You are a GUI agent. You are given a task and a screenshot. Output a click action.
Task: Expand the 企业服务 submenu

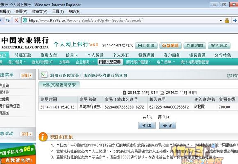(85, 62)
